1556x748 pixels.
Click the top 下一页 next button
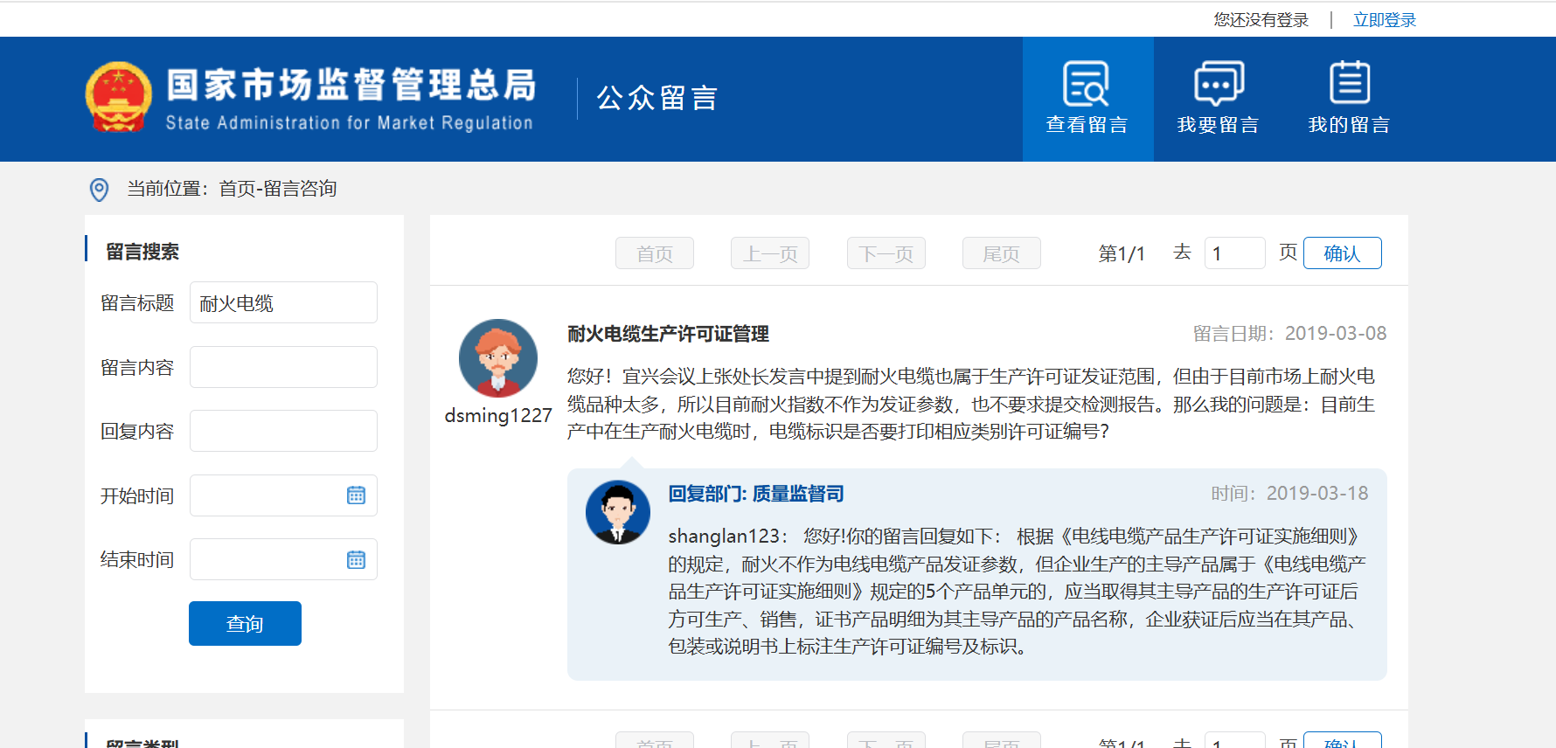(x=886, y=253)
